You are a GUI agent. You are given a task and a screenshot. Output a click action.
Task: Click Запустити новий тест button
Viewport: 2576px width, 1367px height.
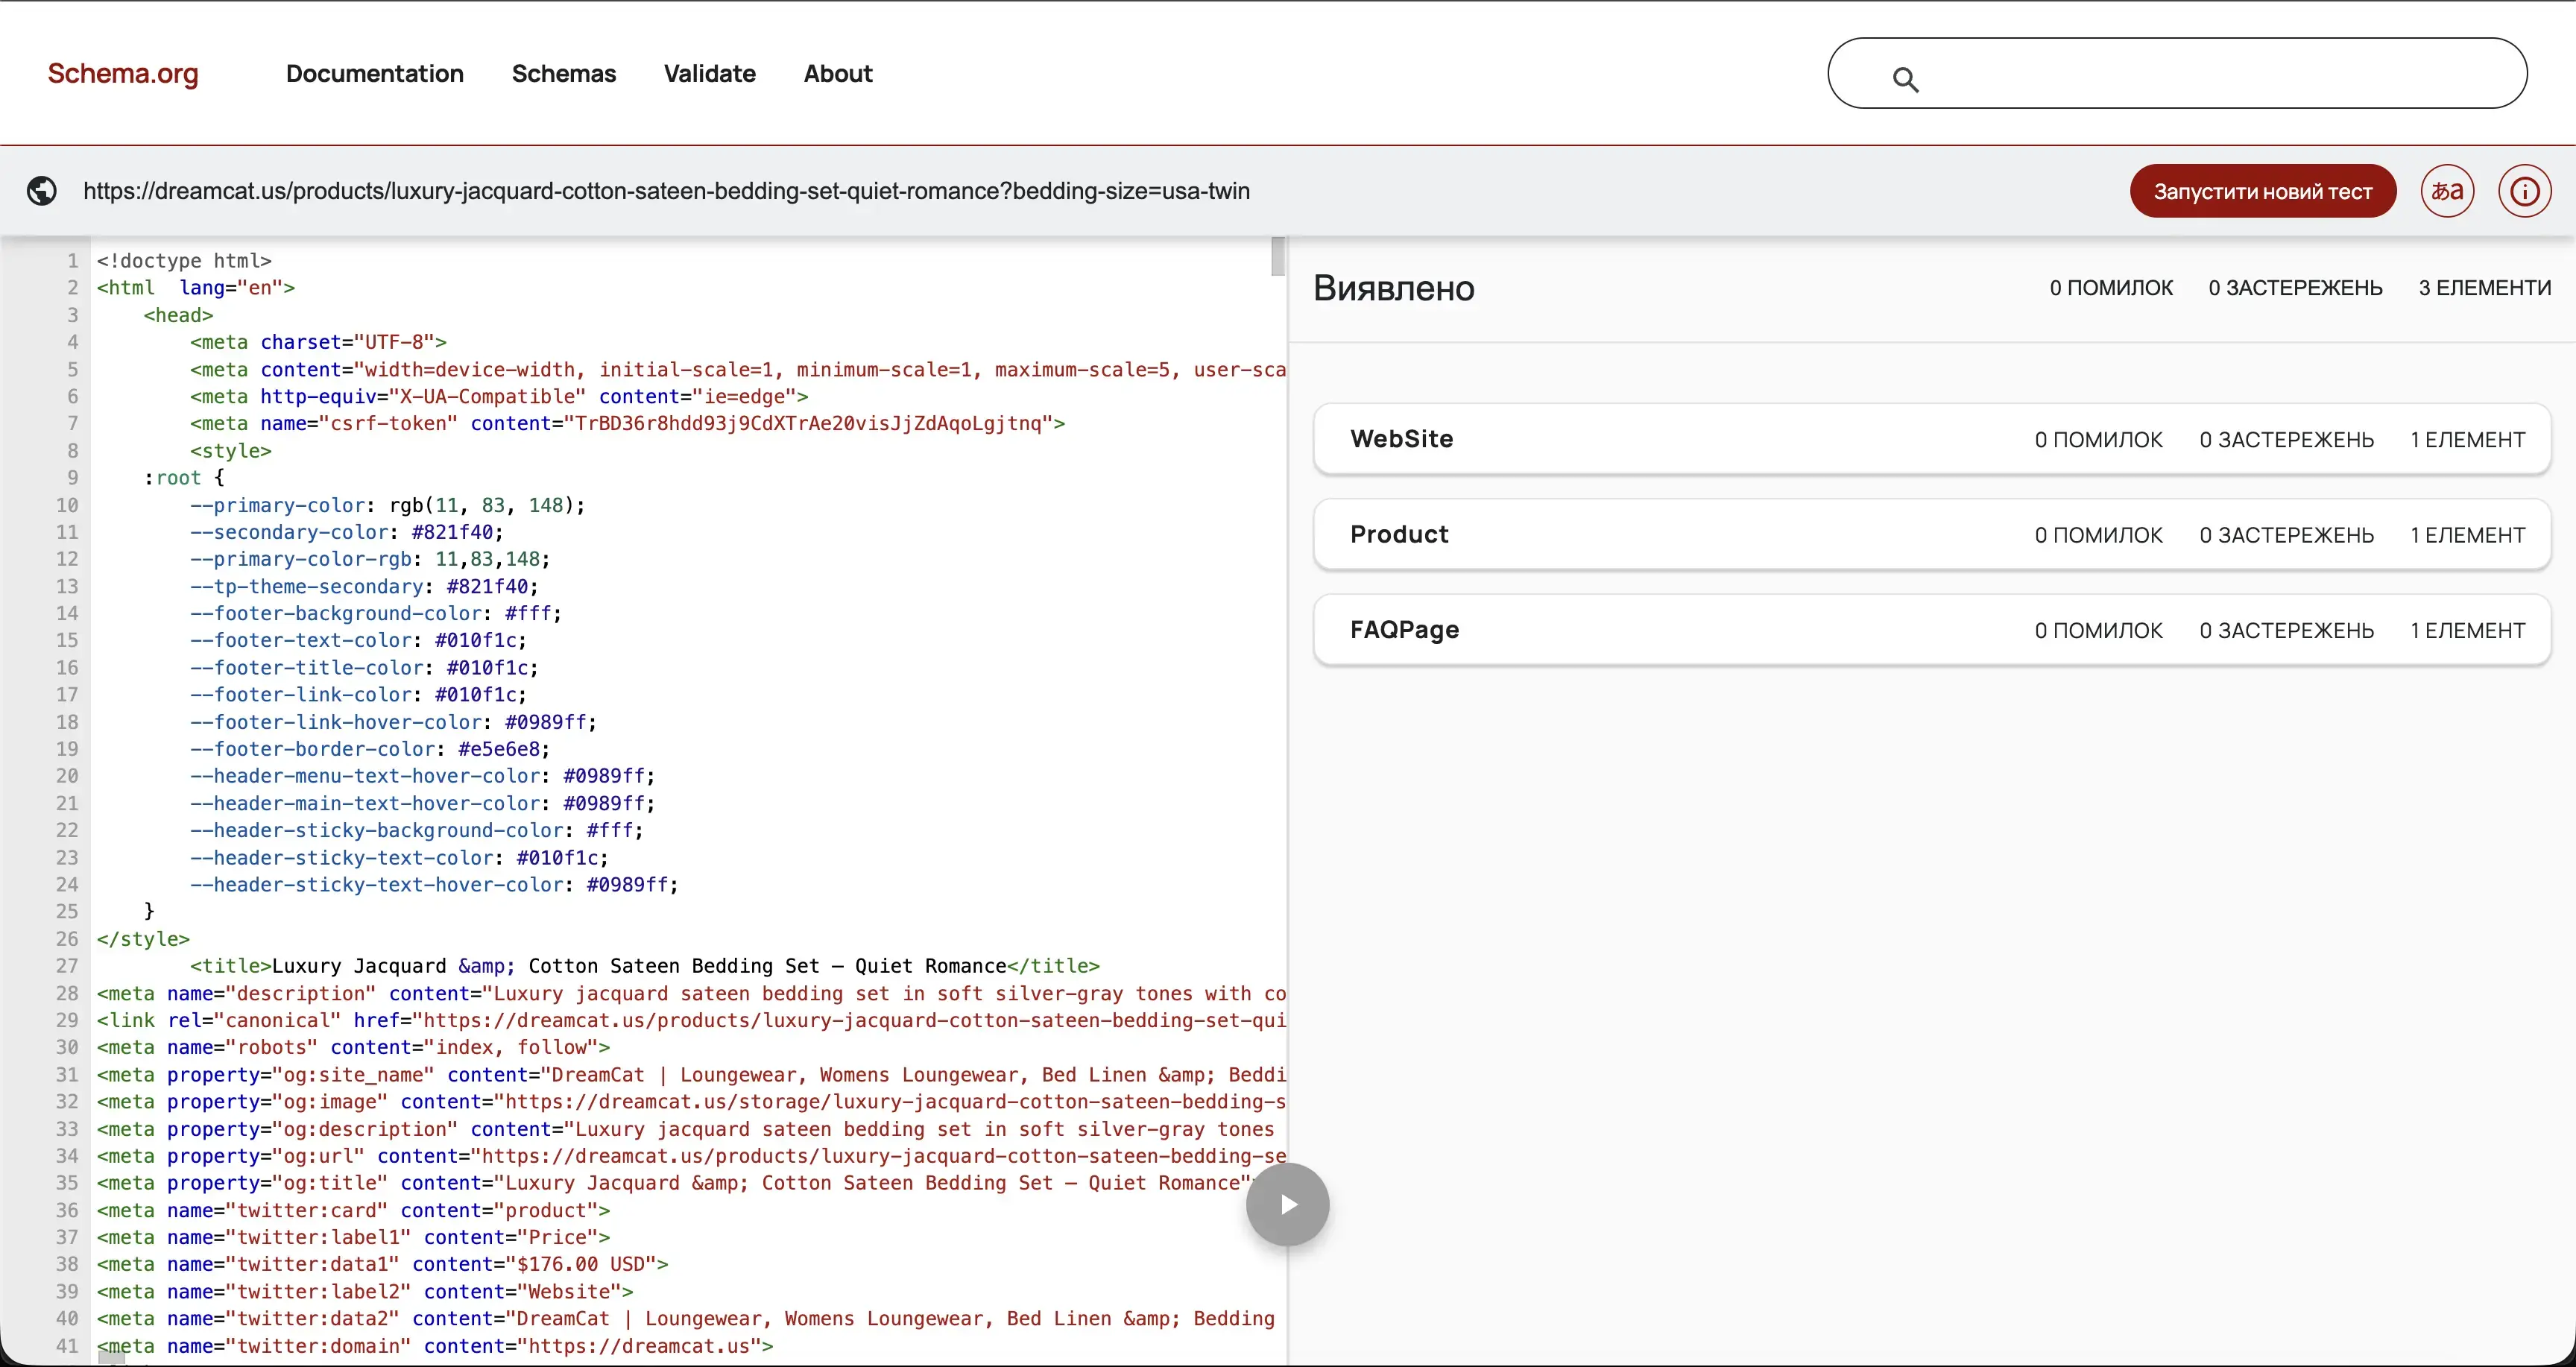(2263, 191)
